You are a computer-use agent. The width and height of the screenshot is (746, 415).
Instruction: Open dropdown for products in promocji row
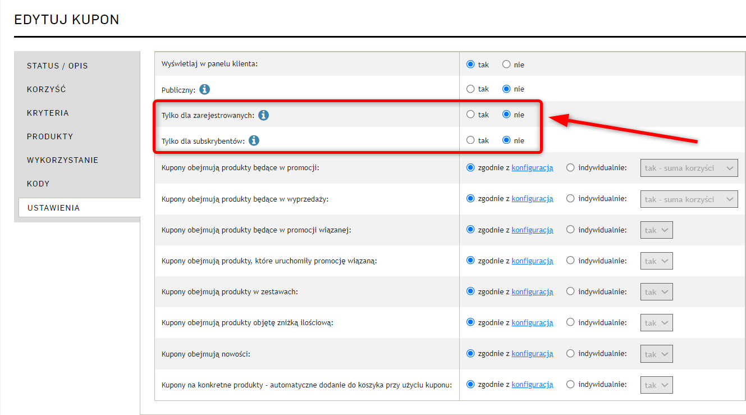point(689,168)
